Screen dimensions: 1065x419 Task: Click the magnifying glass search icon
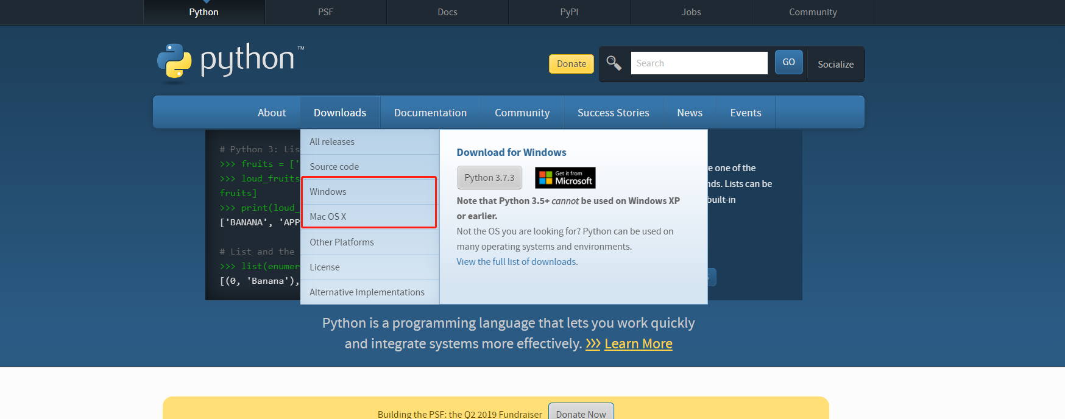tap(614, 63)
